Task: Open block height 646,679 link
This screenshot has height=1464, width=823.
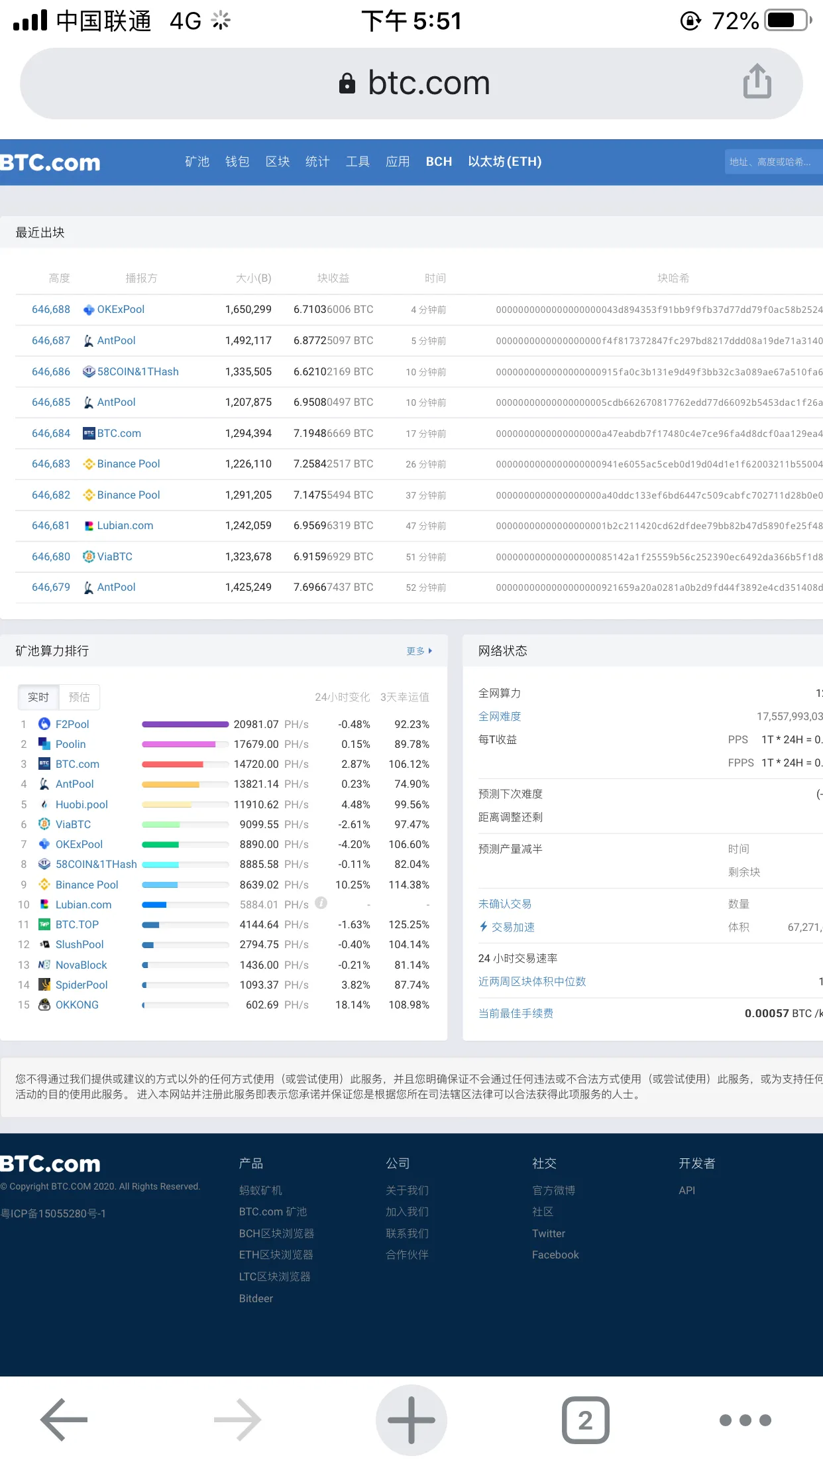Action: pos(51,587)
